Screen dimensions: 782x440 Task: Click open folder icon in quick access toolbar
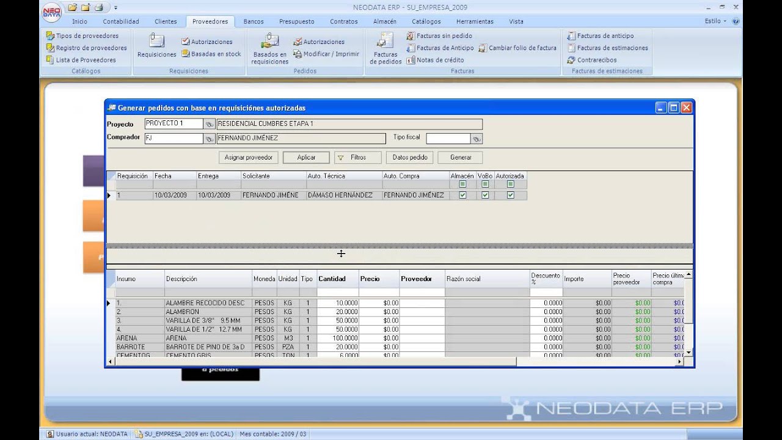coord(73,7)
